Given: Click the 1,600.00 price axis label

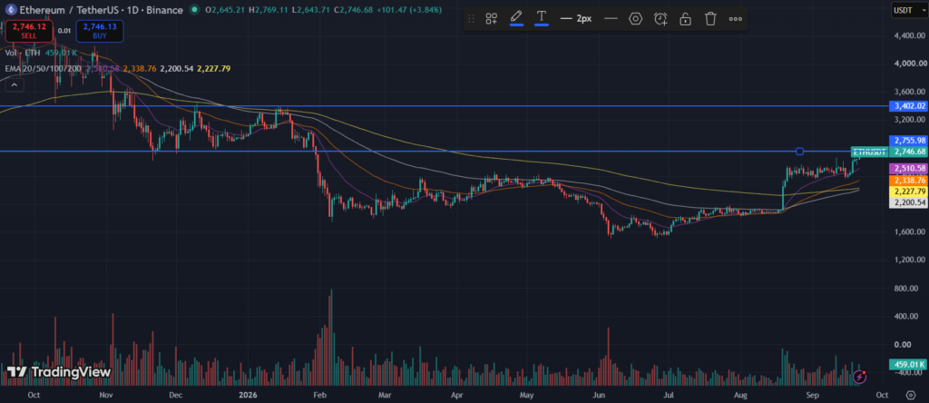Looking at the screenshot, I should coord(907,231).
